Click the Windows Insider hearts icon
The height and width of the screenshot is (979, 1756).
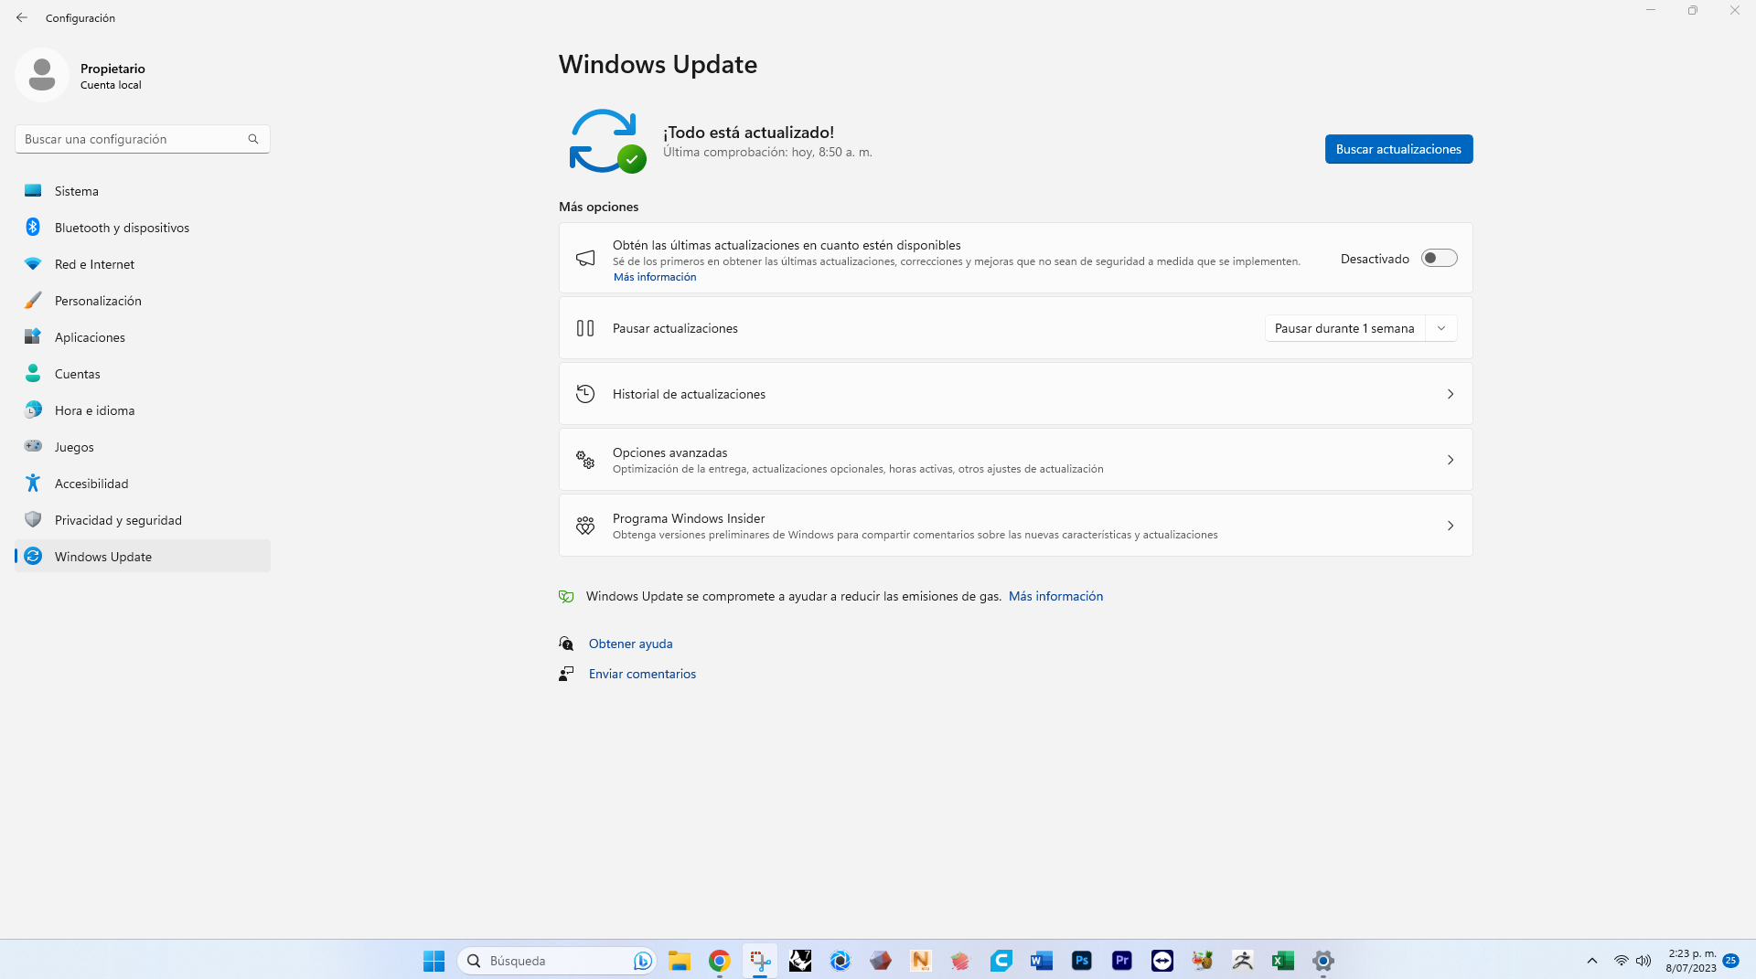coord(585,526)
